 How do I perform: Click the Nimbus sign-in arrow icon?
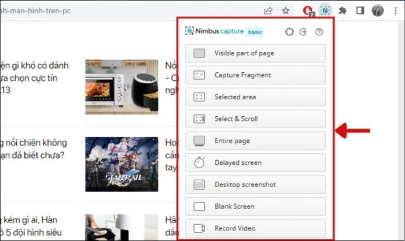click(303, 32)
